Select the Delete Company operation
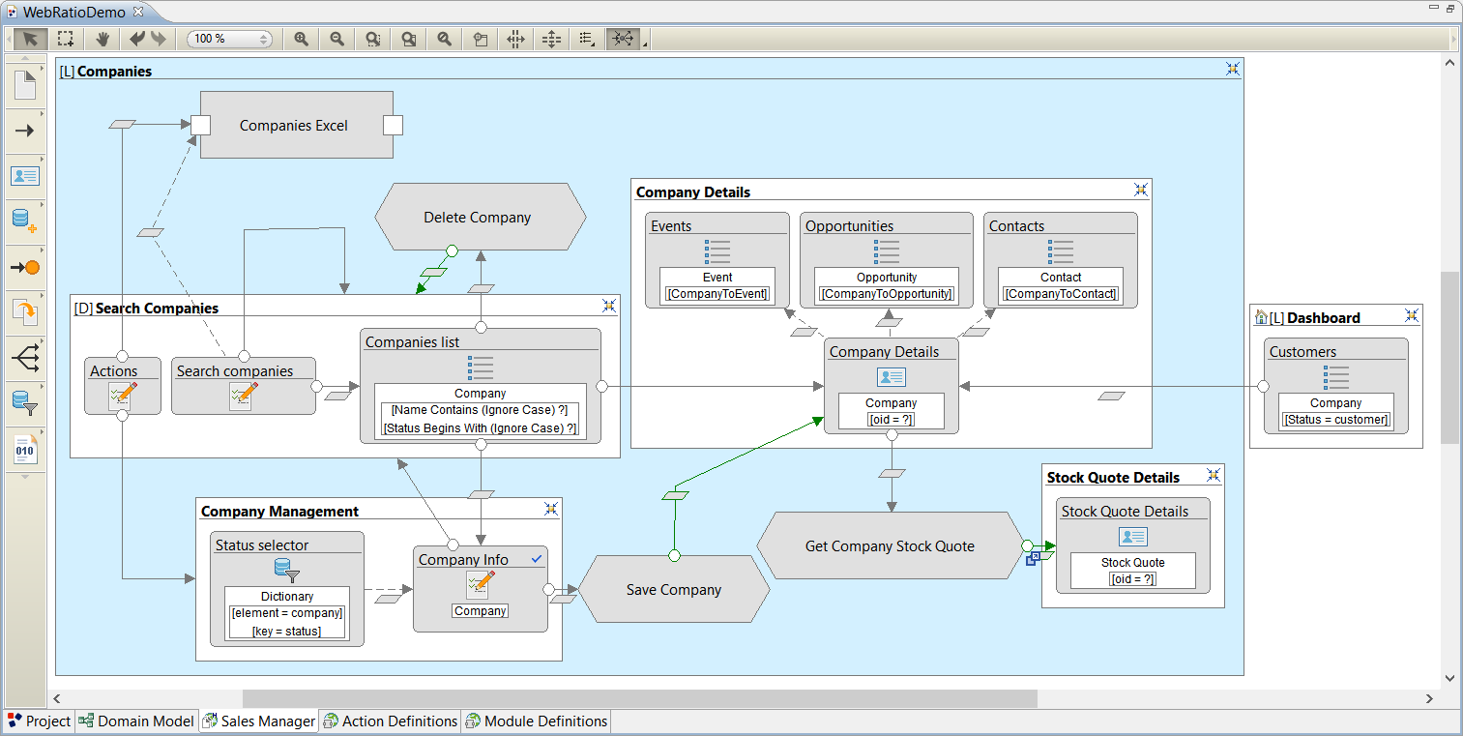1463x736 pixels. coord(479,217)
